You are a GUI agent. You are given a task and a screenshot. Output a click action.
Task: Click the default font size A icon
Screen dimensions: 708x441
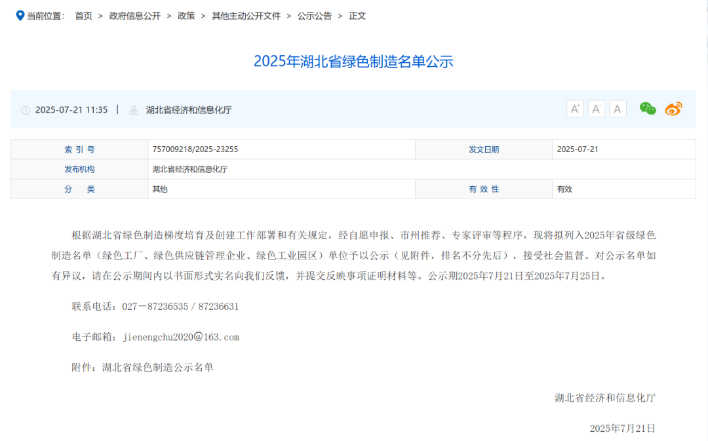tap(617, 109)
